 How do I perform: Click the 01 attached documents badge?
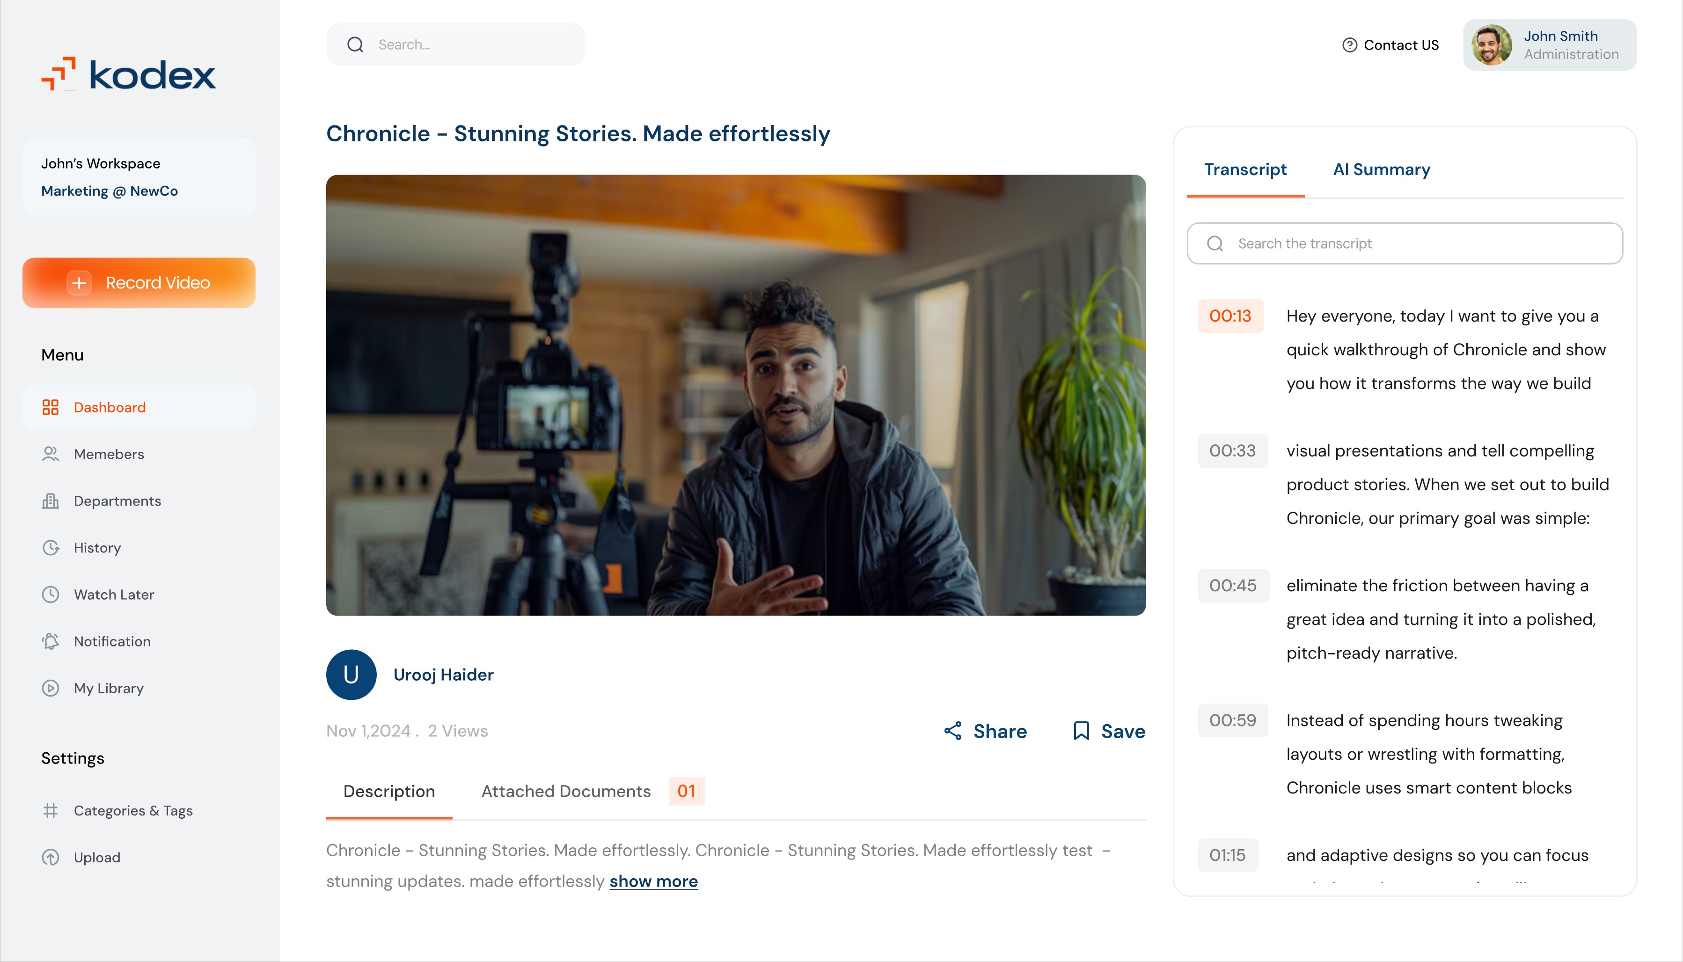pyautogui.click(x=686, y=792)
